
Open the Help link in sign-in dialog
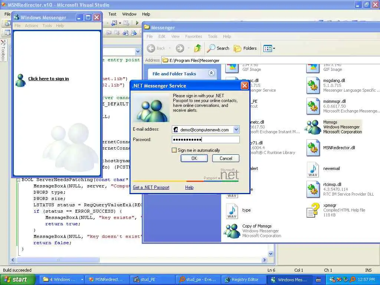coord(189,187)
